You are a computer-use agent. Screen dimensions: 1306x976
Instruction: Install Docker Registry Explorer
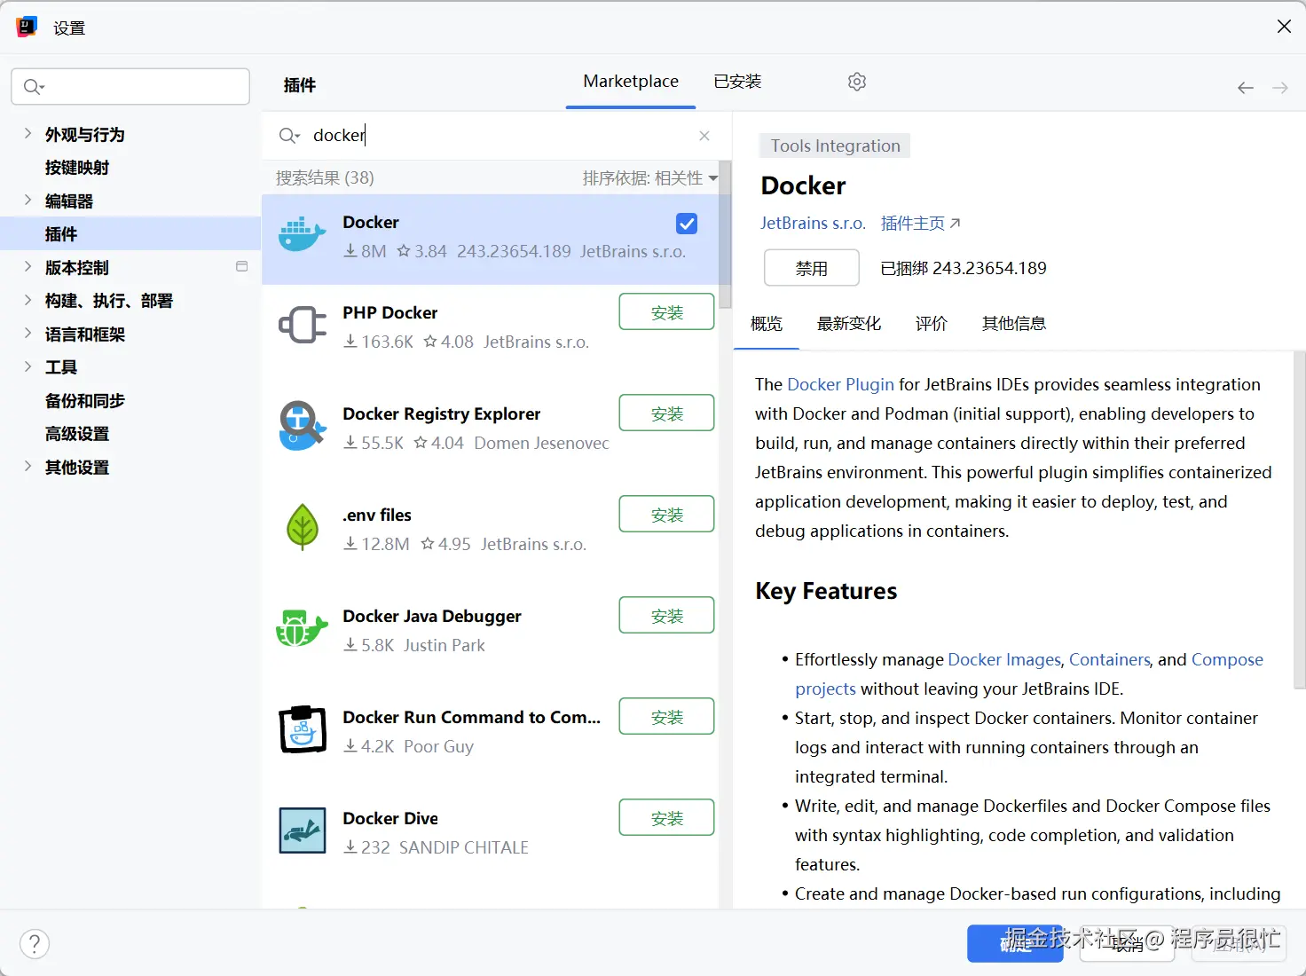tap(666, 413)
